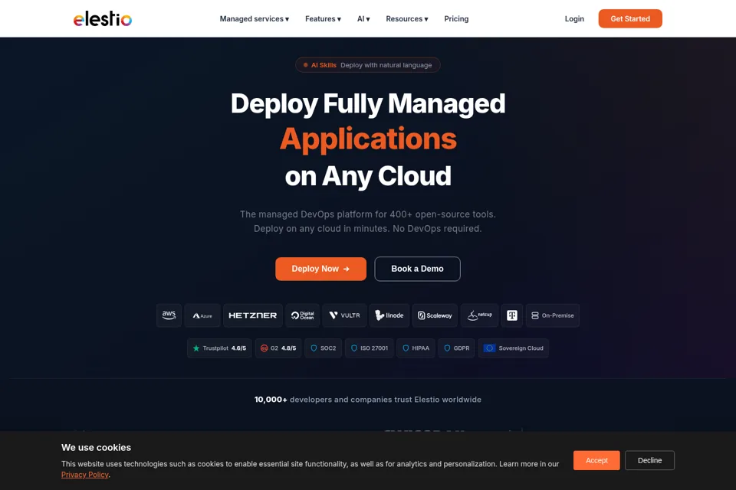The image size is (736, 490).
Task: Click the Sovereign Cloud EU flag badge
Action: [513, 348]
